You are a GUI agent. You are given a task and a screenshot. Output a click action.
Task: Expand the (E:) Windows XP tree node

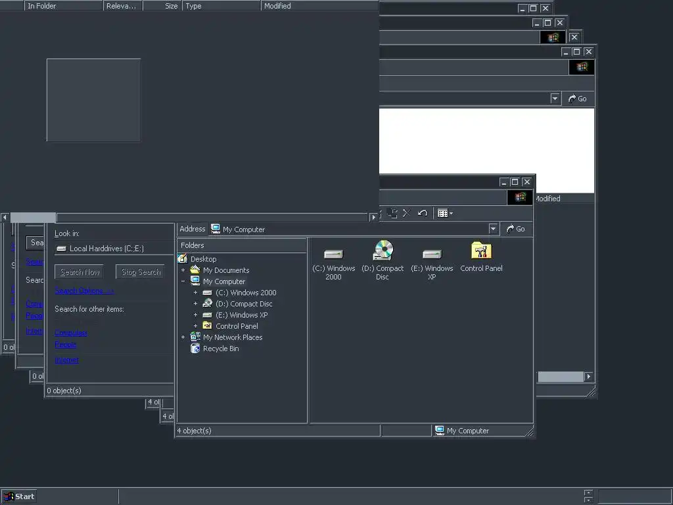[196, 315]
